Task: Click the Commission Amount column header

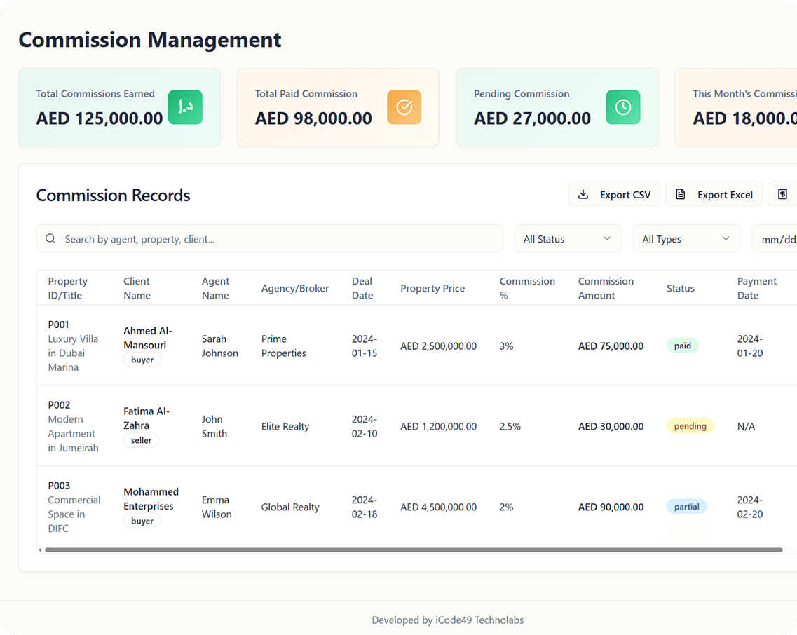Action: click(606, 288)
